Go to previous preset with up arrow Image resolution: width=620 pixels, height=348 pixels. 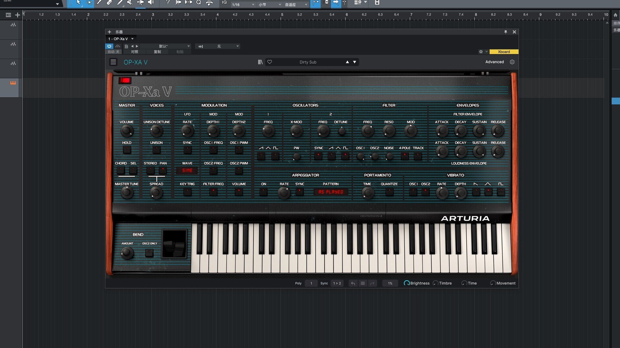point(347,62)
